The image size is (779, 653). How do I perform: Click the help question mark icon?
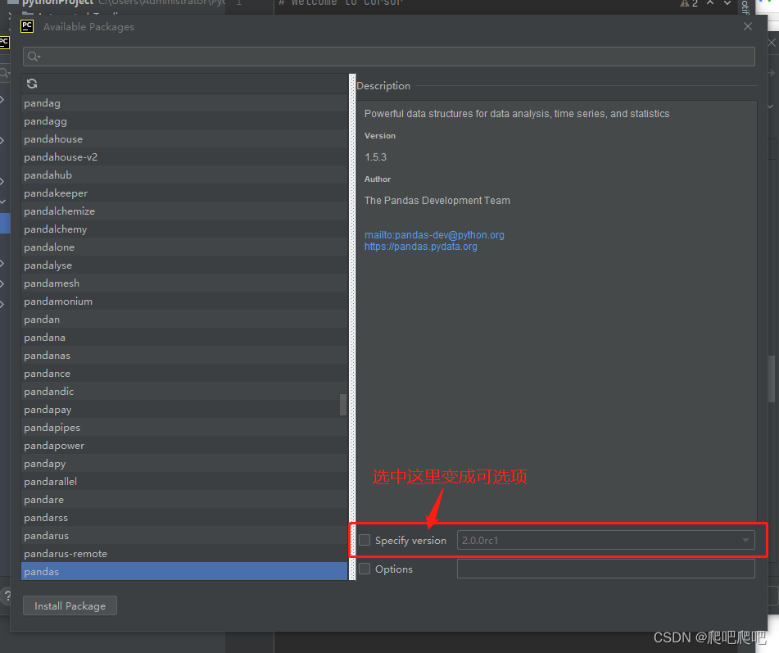point(7,596)
